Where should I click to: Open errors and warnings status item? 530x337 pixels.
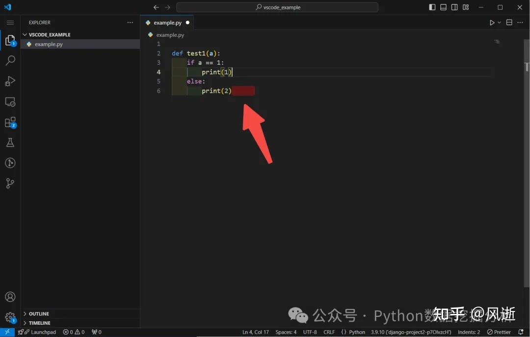pyautogui.click(x=74, y=332)
